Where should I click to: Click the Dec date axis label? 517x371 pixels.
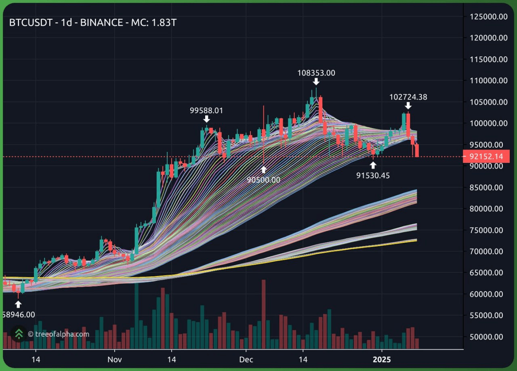click(246, 359)
